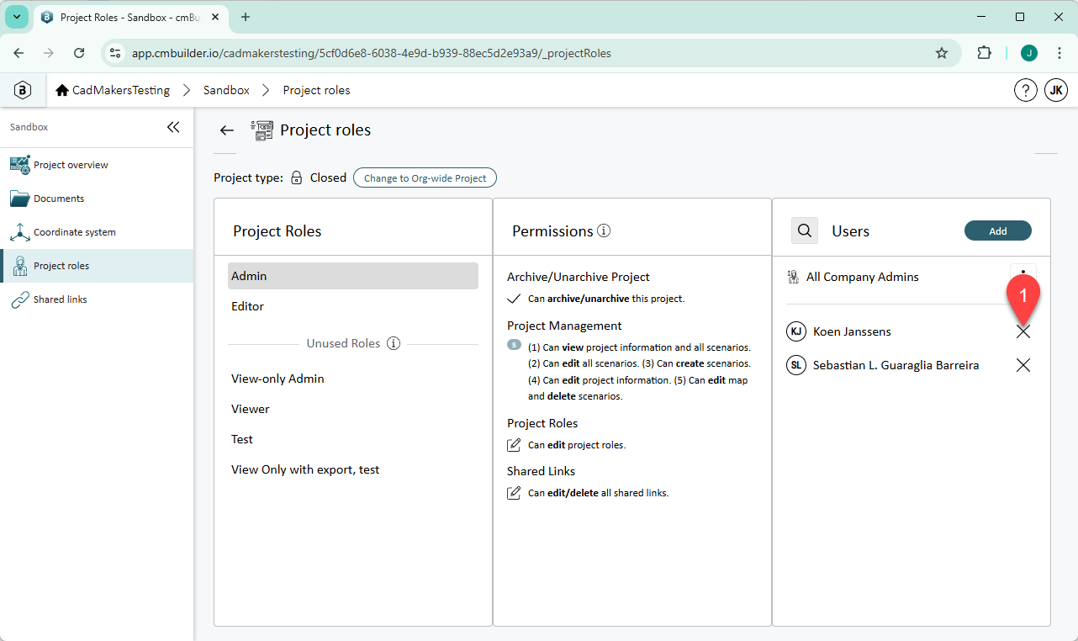
Task: Select the View-only Admin role
Action: pos(353,379)
